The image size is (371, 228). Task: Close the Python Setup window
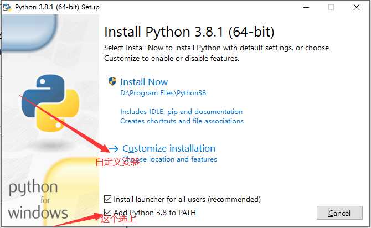click(x=357, y=7)
